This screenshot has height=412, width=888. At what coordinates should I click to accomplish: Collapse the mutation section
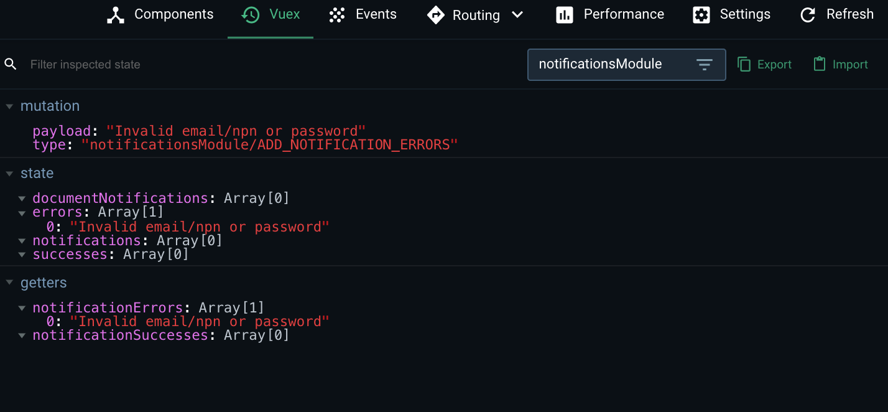[9, 106]
